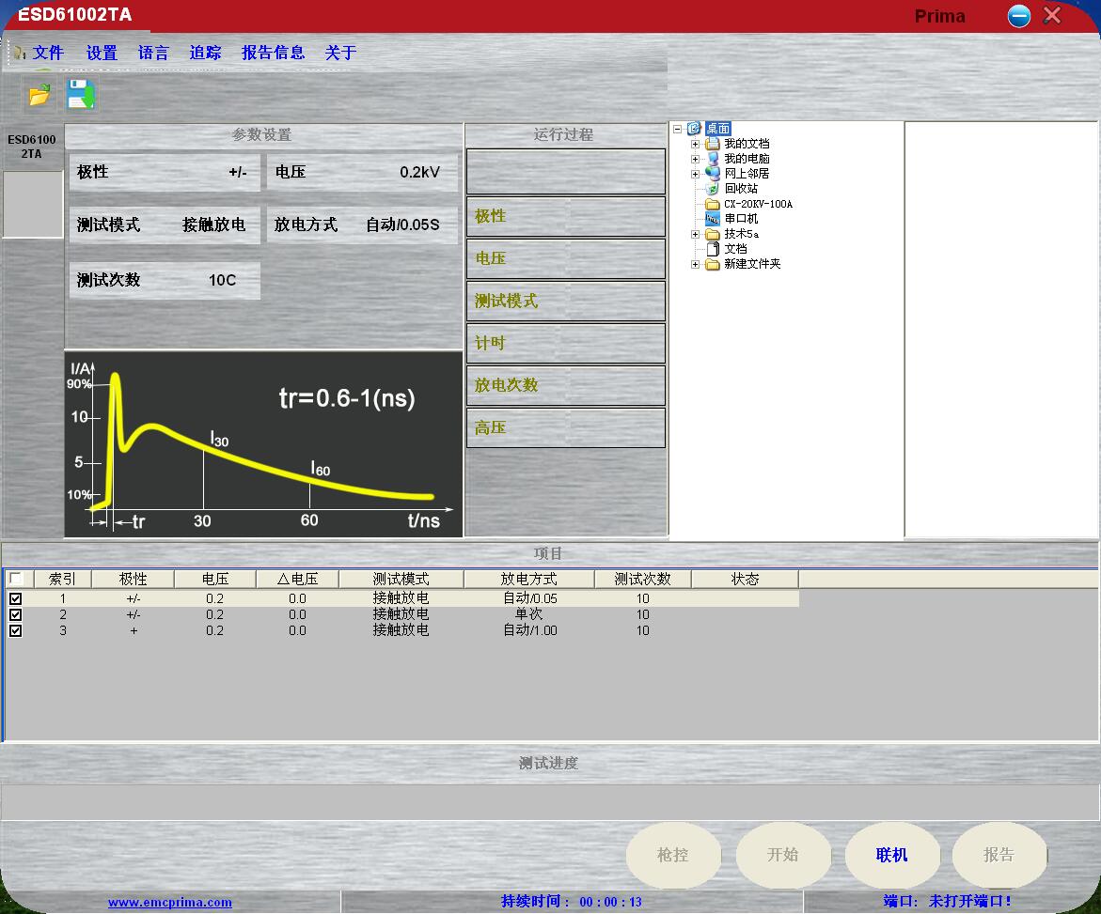Image resolution: width=1101 pixels, height=914 pixels.
Task: Expand the 技术5a folder node
Action: coord(695,234)
